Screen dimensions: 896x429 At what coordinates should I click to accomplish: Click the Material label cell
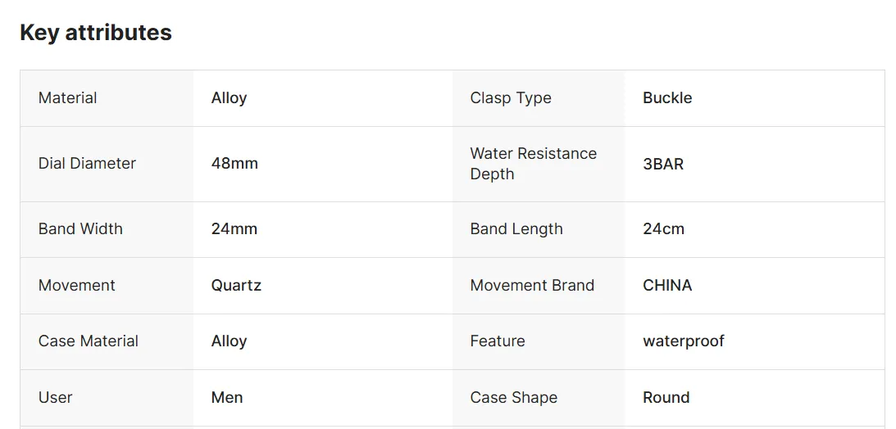pos(68,98)
